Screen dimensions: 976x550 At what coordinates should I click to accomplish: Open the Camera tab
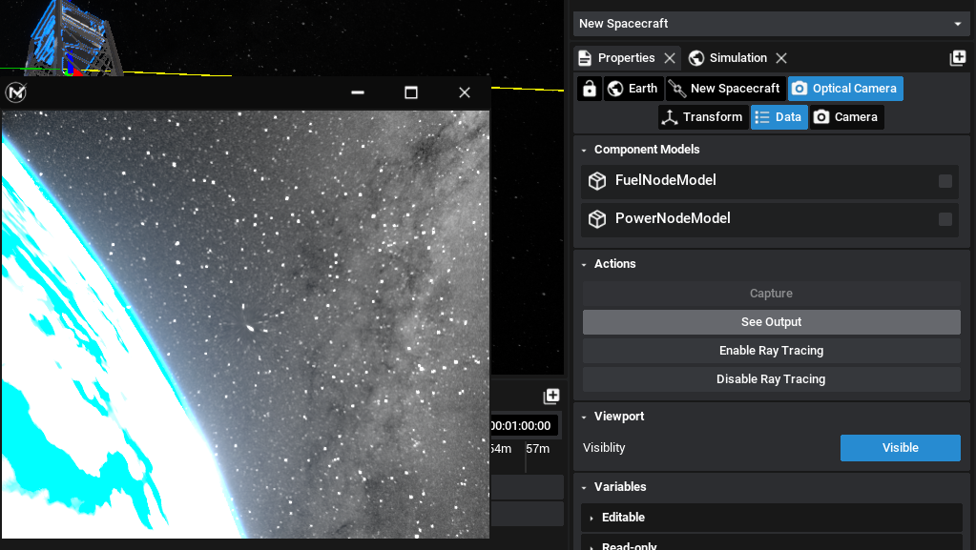pos(846,117)
